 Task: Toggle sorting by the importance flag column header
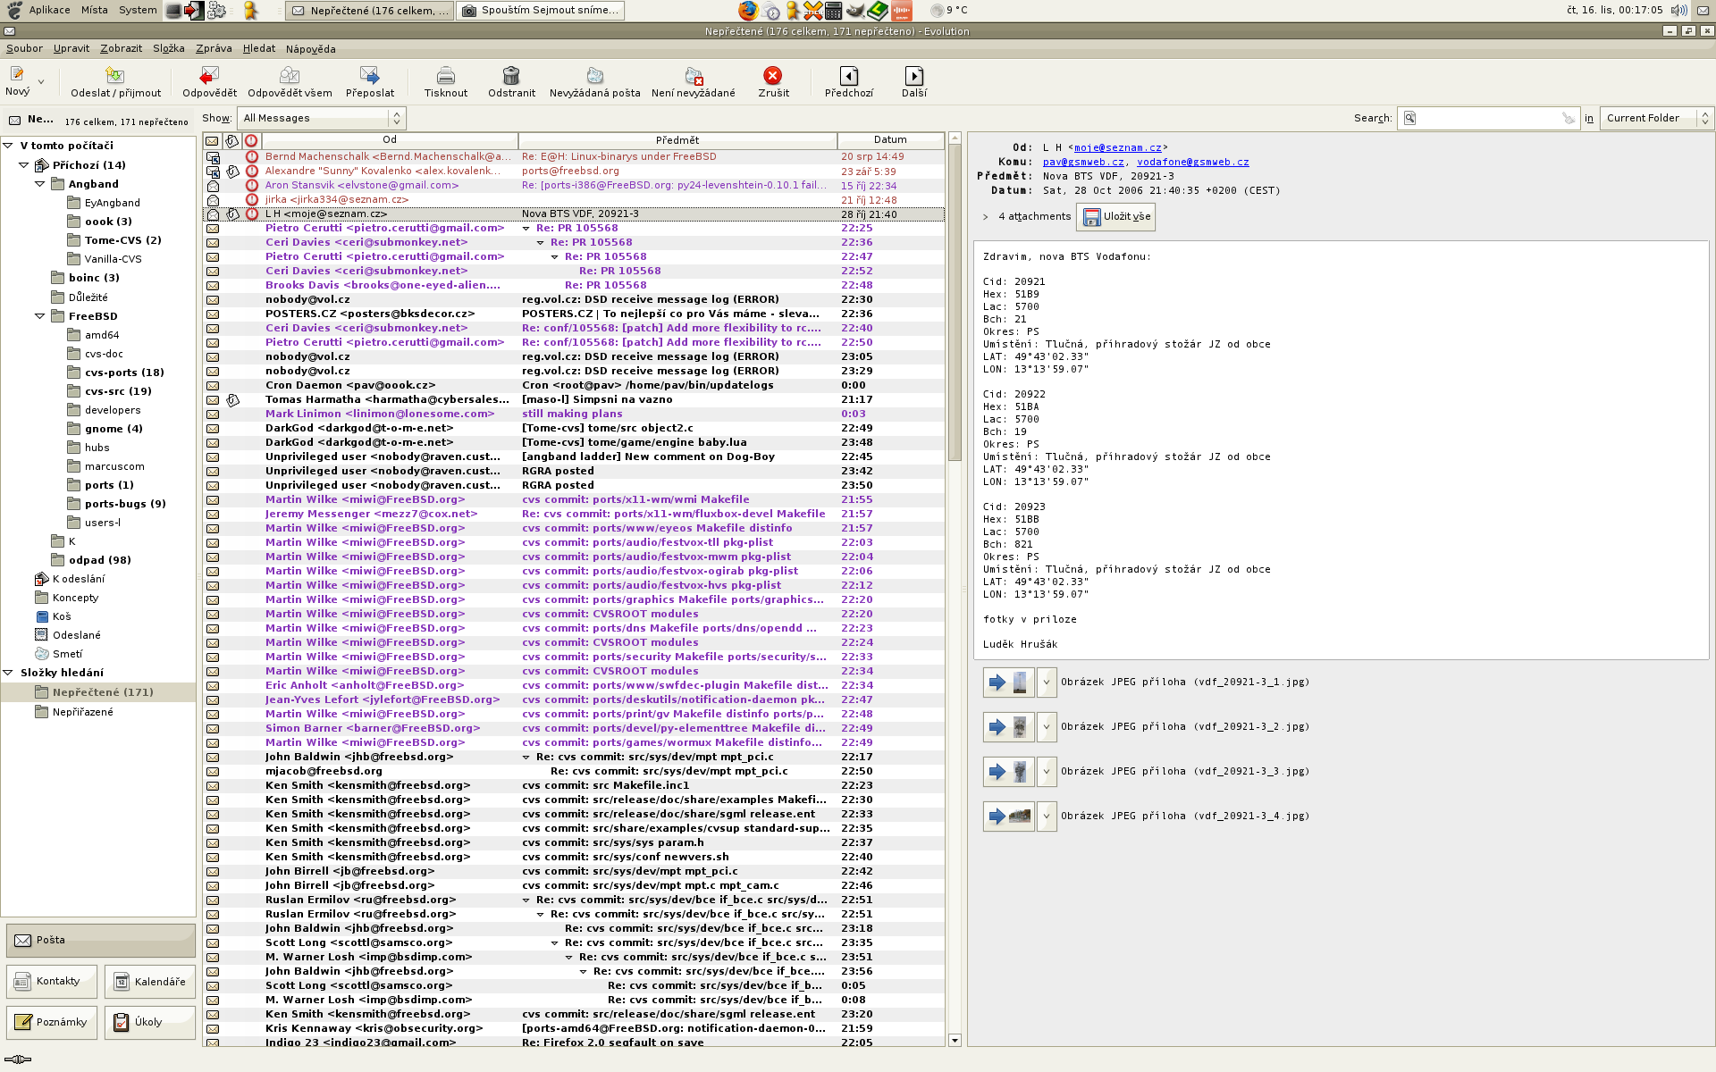point(252,140)
